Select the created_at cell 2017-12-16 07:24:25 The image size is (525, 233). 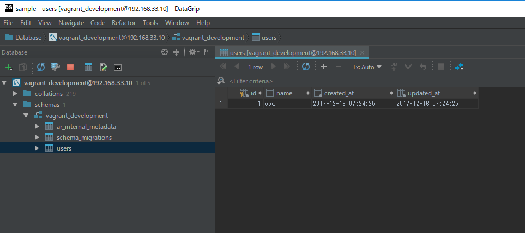[x=354, y=104]
